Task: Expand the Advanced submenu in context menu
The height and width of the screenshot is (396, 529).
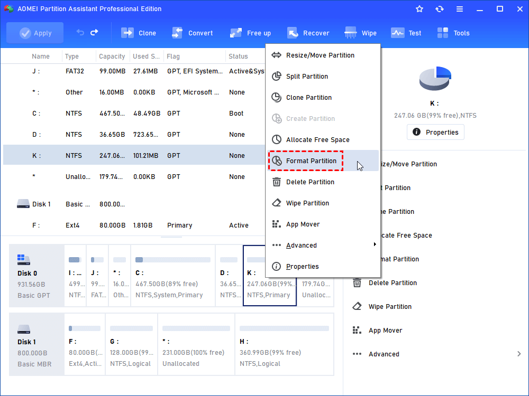Action: [323, 246]
